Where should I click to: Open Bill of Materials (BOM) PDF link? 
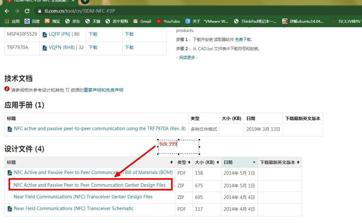93,172
